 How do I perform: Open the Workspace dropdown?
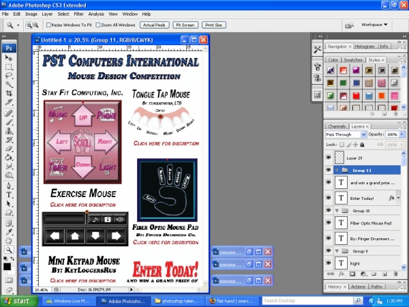pos(374,25)
